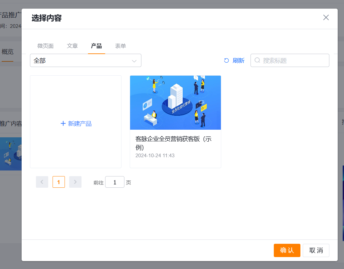344x269 pixels.
Task: Go to the next page arrow
Action: [75, 182]
